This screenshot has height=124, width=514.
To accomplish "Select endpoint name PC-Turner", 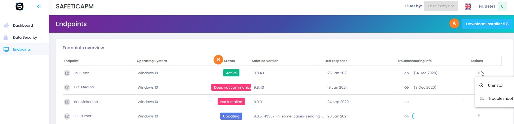I will [x=82, y=116].
